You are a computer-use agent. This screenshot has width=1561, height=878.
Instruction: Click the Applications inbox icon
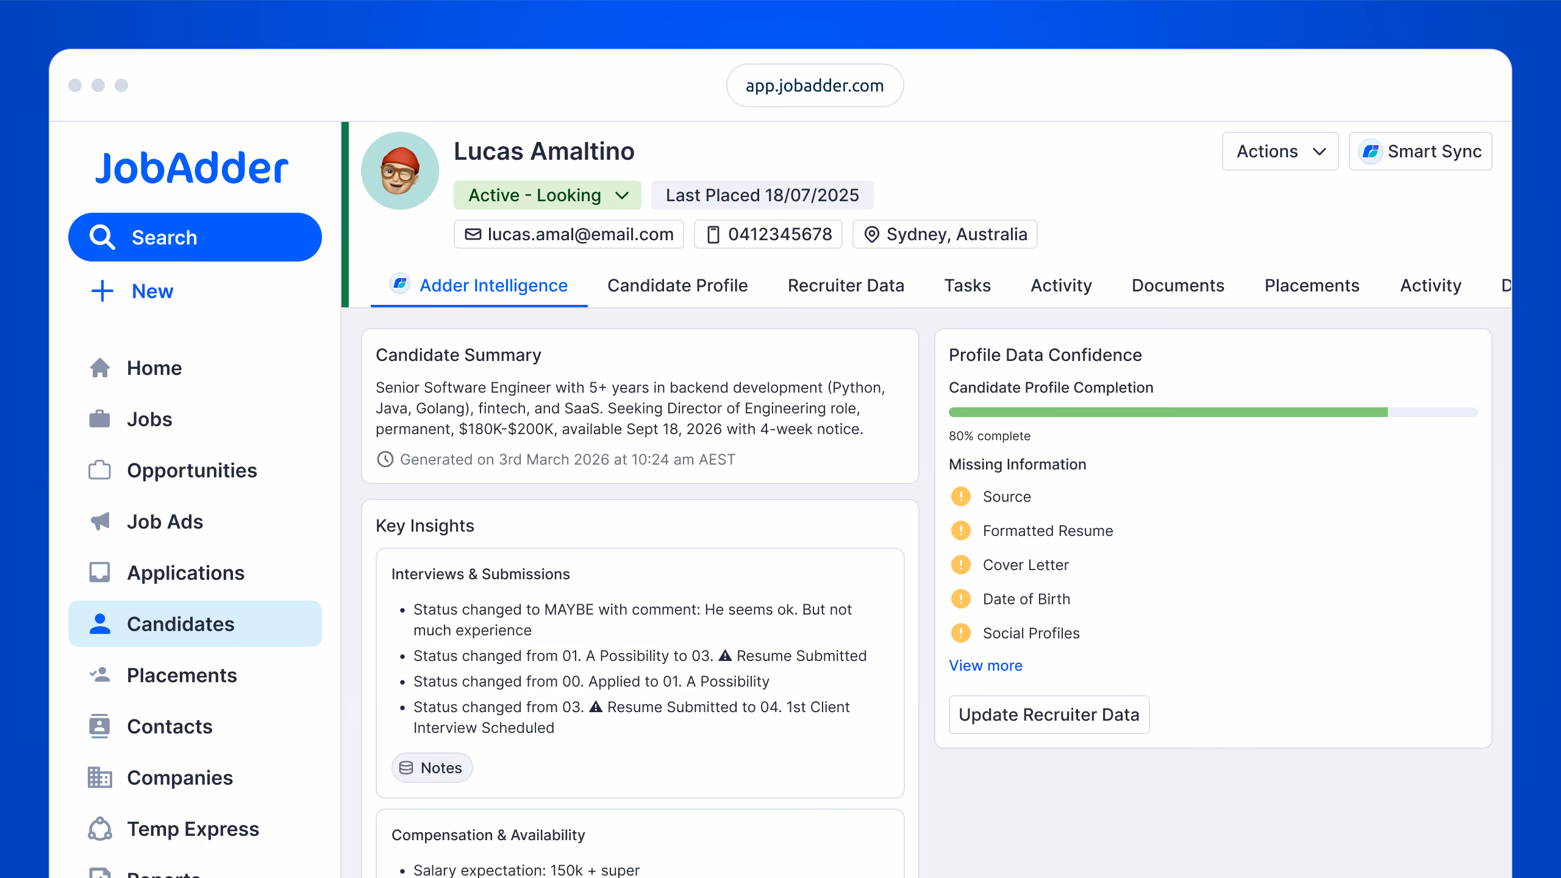pos(100,573)
